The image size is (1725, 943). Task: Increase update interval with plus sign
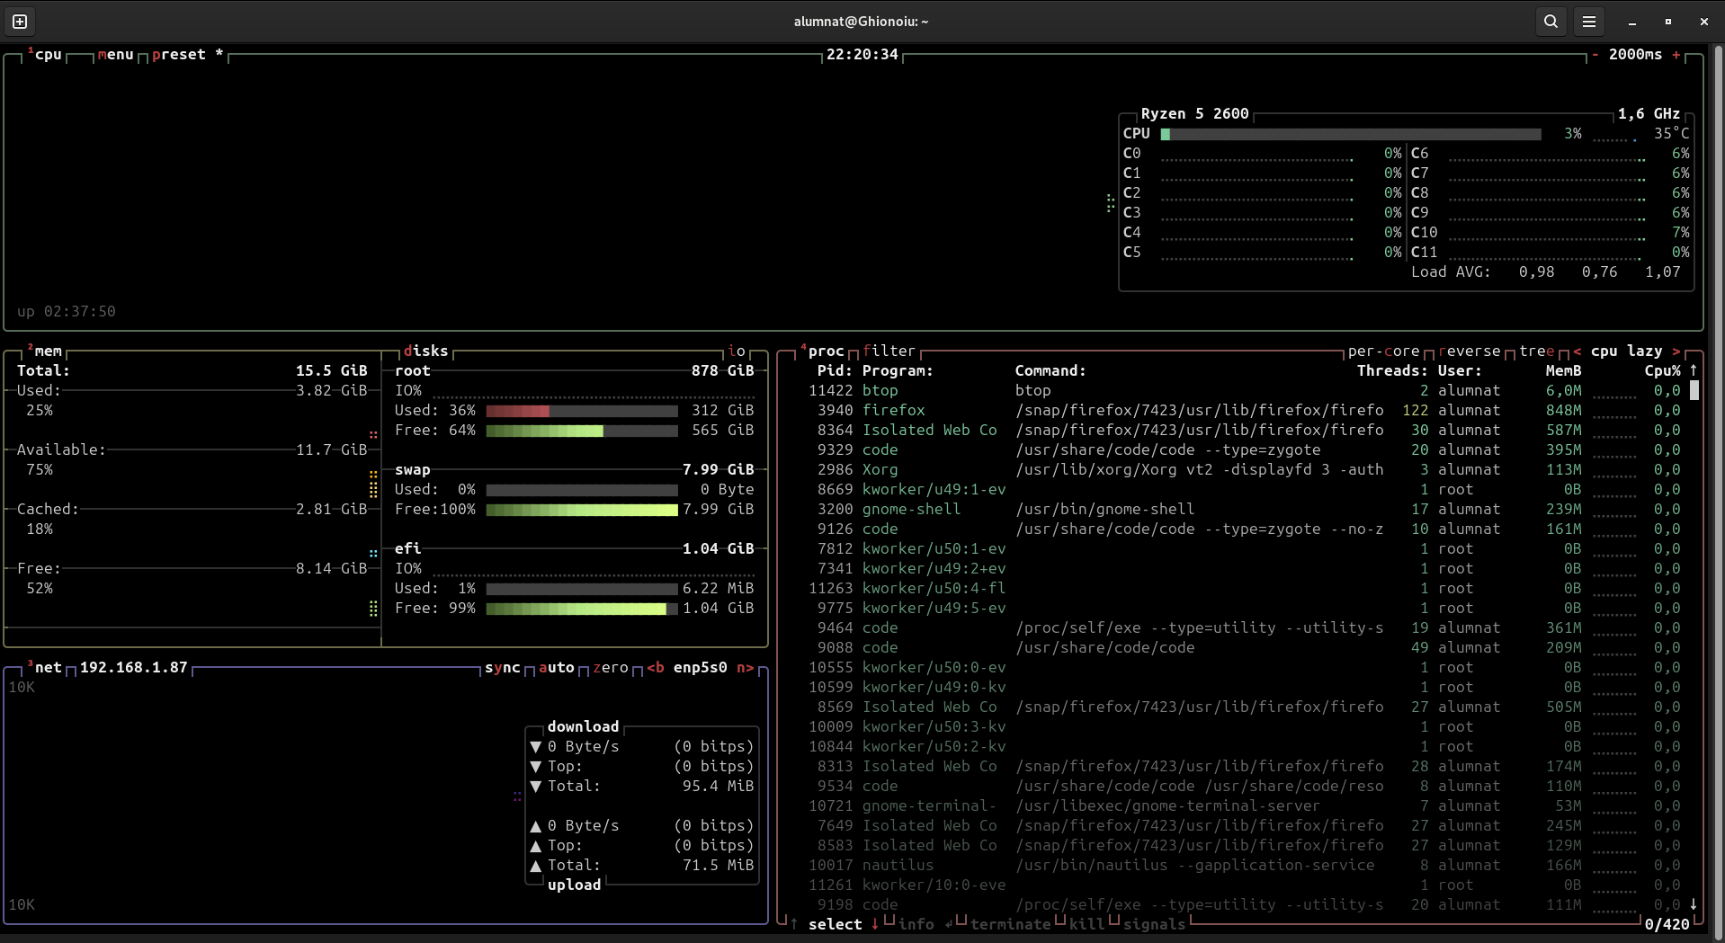[x=1676, y=55]
